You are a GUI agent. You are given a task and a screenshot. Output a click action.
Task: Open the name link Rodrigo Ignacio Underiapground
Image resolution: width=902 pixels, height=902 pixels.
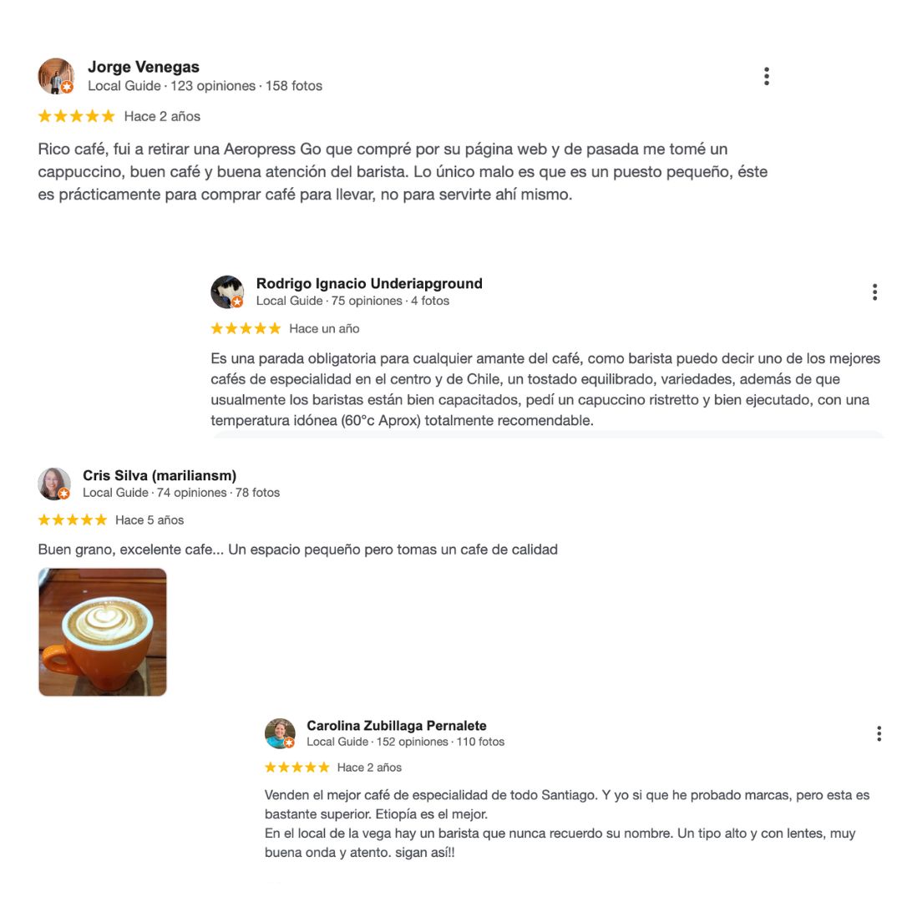point(369,284)
